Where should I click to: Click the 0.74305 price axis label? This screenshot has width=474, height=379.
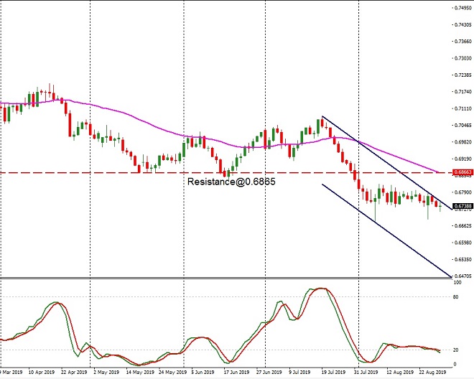[463, 25]
